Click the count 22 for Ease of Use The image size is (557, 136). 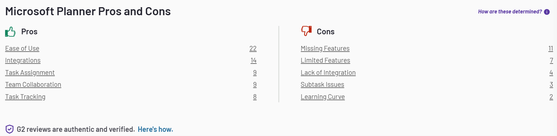click(x=253, y=48)
